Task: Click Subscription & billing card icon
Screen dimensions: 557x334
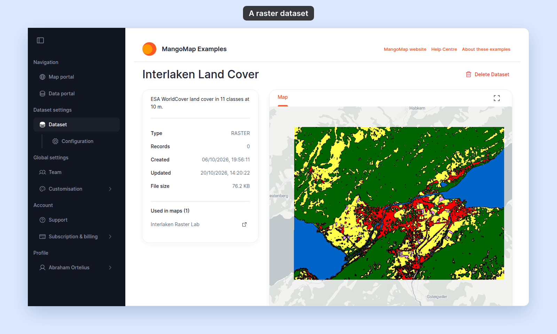Action: 42,237
